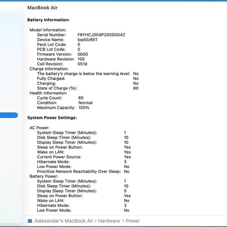Click the device name value bq40z651
Viewport: 227px width, 227px height.
coord(87,40)
